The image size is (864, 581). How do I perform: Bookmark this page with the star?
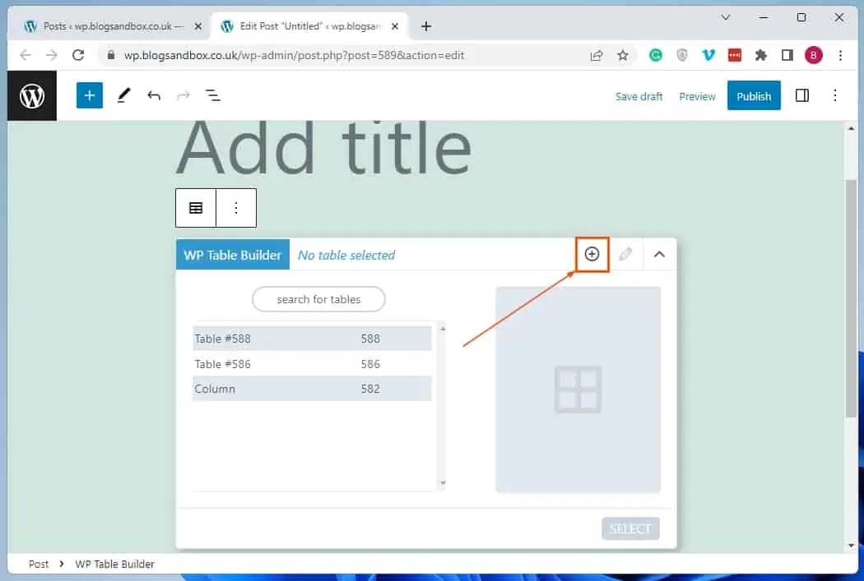[x=623, y=55]
